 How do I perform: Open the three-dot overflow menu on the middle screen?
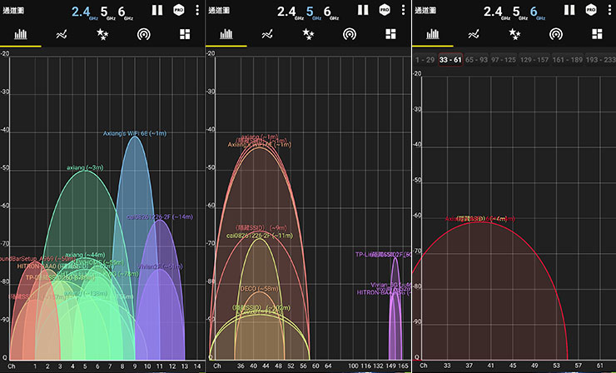point(402,10)
